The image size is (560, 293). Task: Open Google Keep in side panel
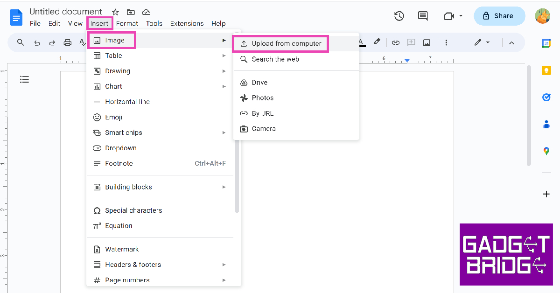[x=546, y=70]
